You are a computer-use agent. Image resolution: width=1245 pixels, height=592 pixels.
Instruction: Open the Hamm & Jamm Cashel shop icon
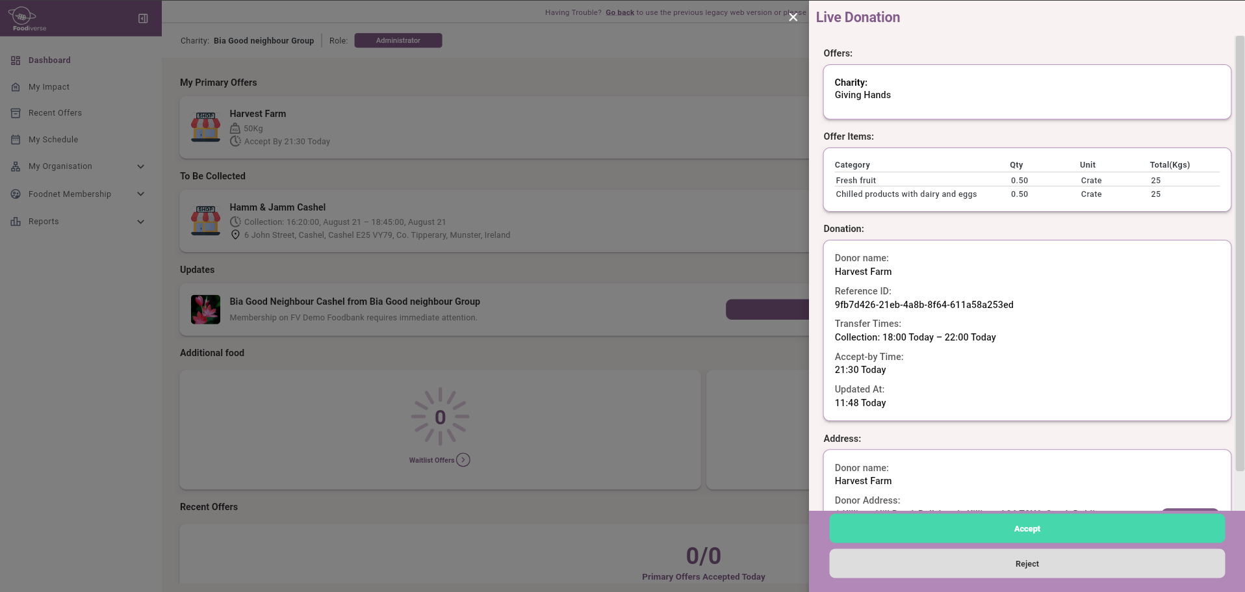[205, 220]
